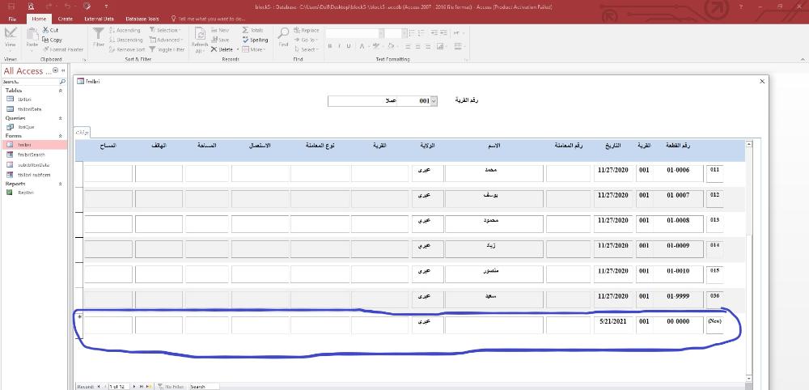Toggle Italic formatting
The image size is (809, 390).
point(339,46)
